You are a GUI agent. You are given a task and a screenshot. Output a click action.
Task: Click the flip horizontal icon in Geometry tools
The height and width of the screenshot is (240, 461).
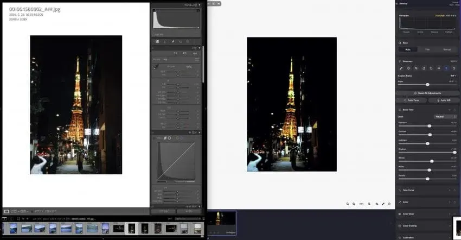tap(439, 68)
